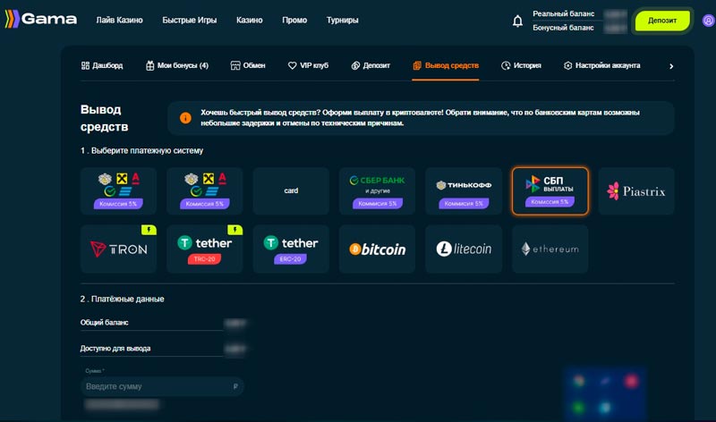Pick the СБП Выплаты payment option

coord(550,190)
